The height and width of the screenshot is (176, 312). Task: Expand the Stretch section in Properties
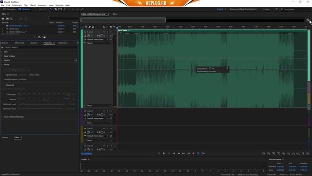(x=2, y=60)
